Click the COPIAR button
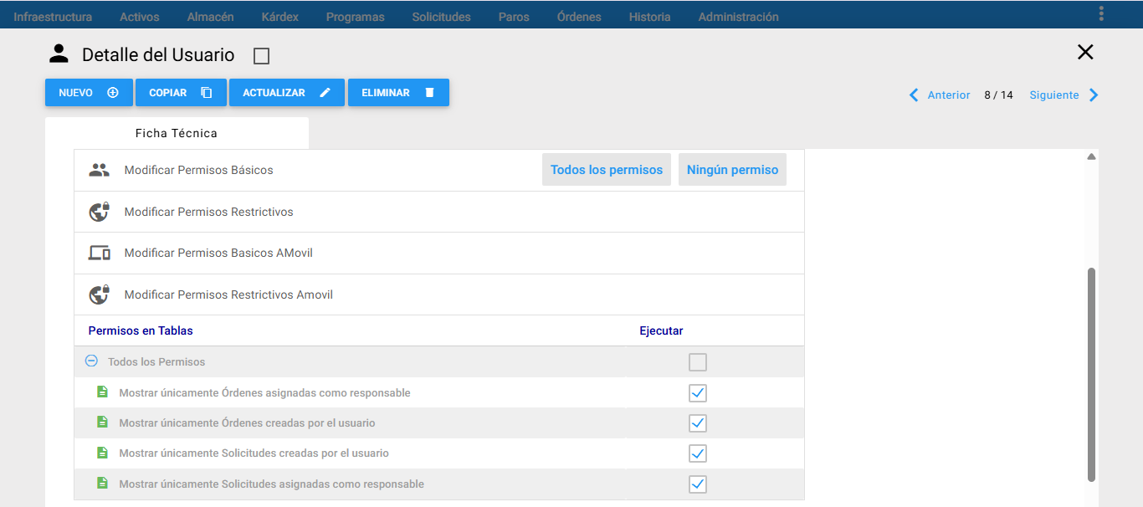The image size is (1143, 507). (181, 93)
